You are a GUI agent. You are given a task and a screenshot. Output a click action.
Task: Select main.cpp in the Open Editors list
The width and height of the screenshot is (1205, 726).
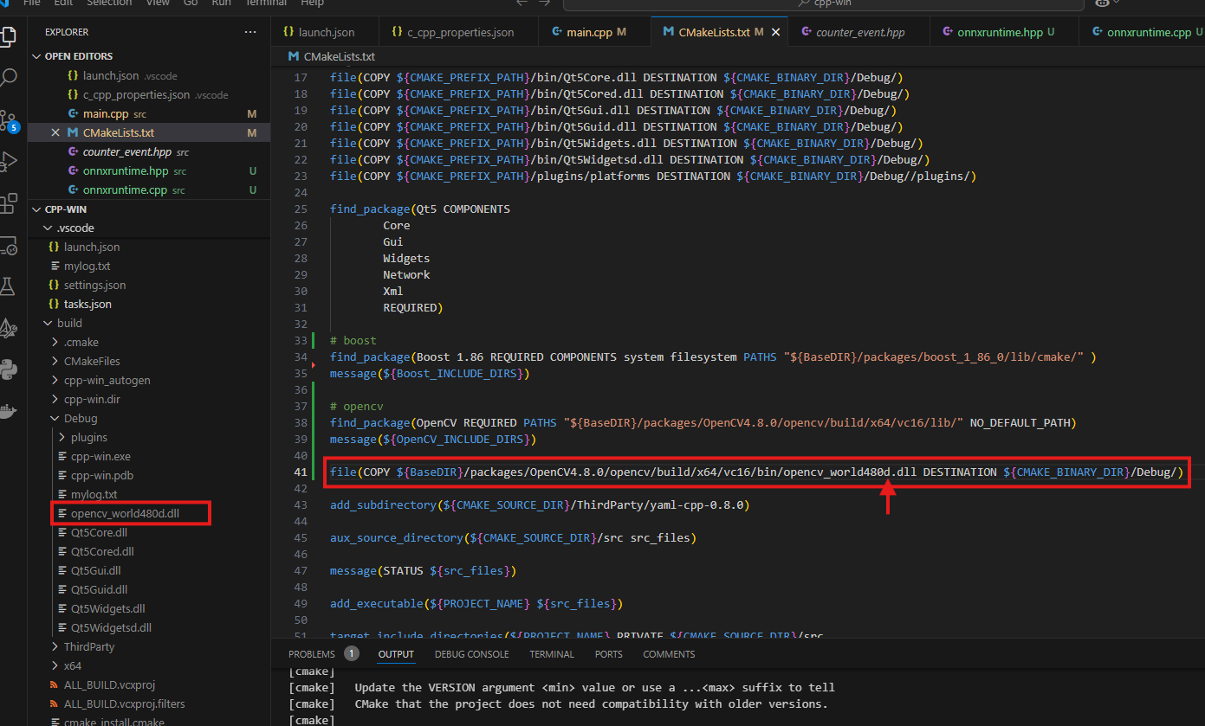(149, 113)
